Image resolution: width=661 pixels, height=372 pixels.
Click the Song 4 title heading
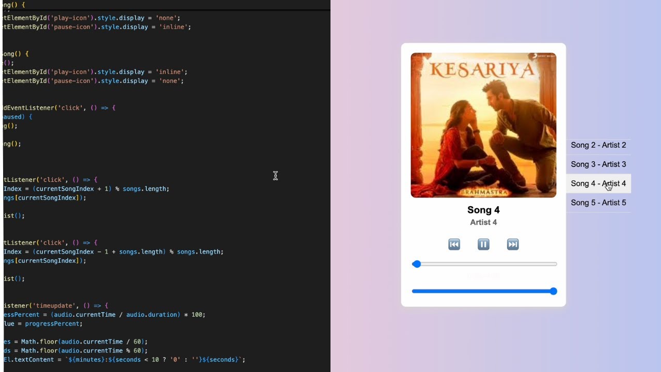483,210
